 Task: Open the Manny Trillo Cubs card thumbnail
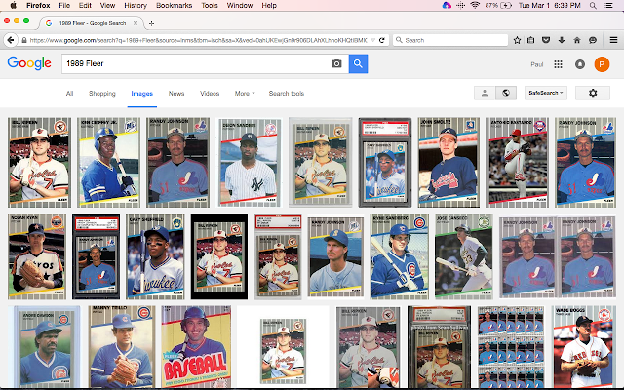[x=121, y=347]
